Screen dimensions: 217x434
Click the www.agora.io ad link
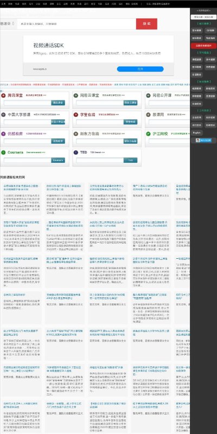click(40, 69)
